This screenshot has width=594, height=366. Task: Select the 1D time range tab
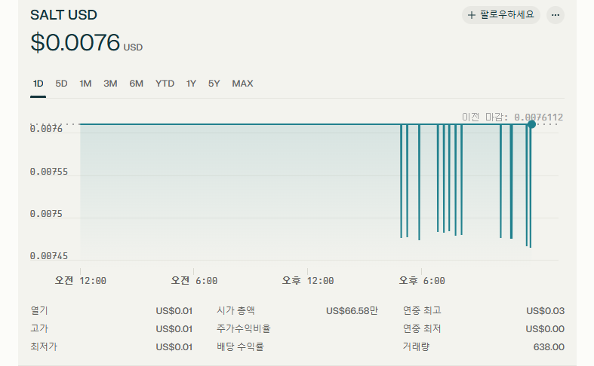(38, 84)
